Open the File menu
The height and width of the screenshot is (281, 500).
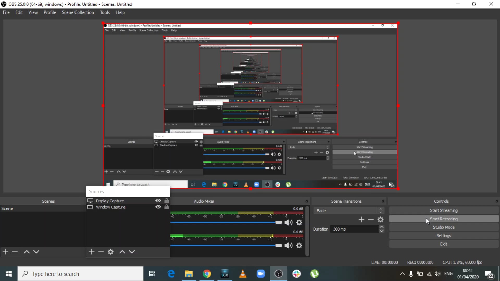click(x=6, y=12)
